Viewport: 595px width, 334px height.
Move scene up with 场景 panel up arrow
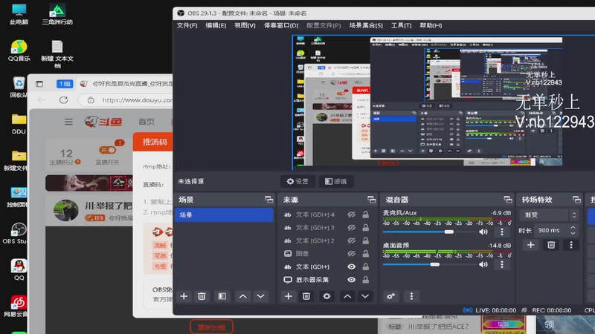click(243, 296)
